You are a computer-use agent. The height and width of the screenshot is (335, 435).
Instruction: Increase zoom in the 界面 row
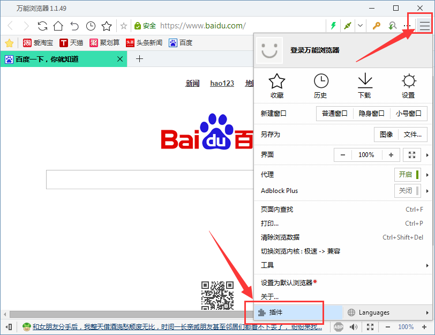click(x=391, y=155)
